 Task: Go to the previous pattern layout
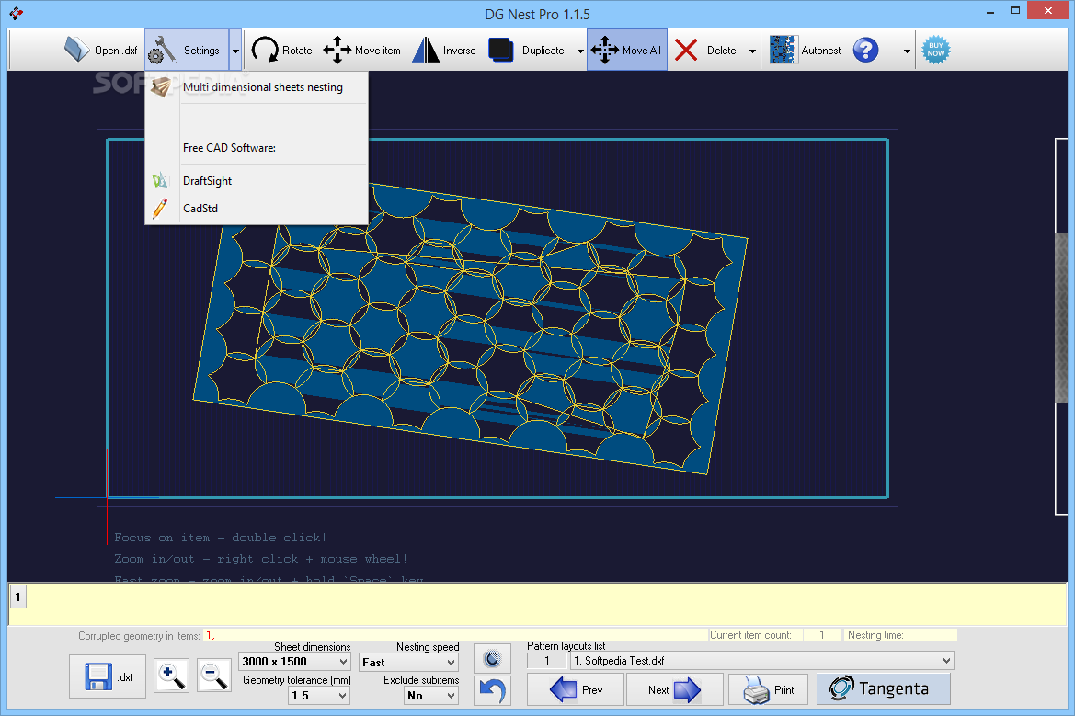pos(576,690)
